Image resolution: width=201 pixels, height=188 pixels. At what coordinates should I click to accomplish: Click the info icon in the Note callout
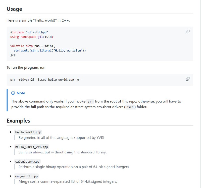click(x=13, y=93)
